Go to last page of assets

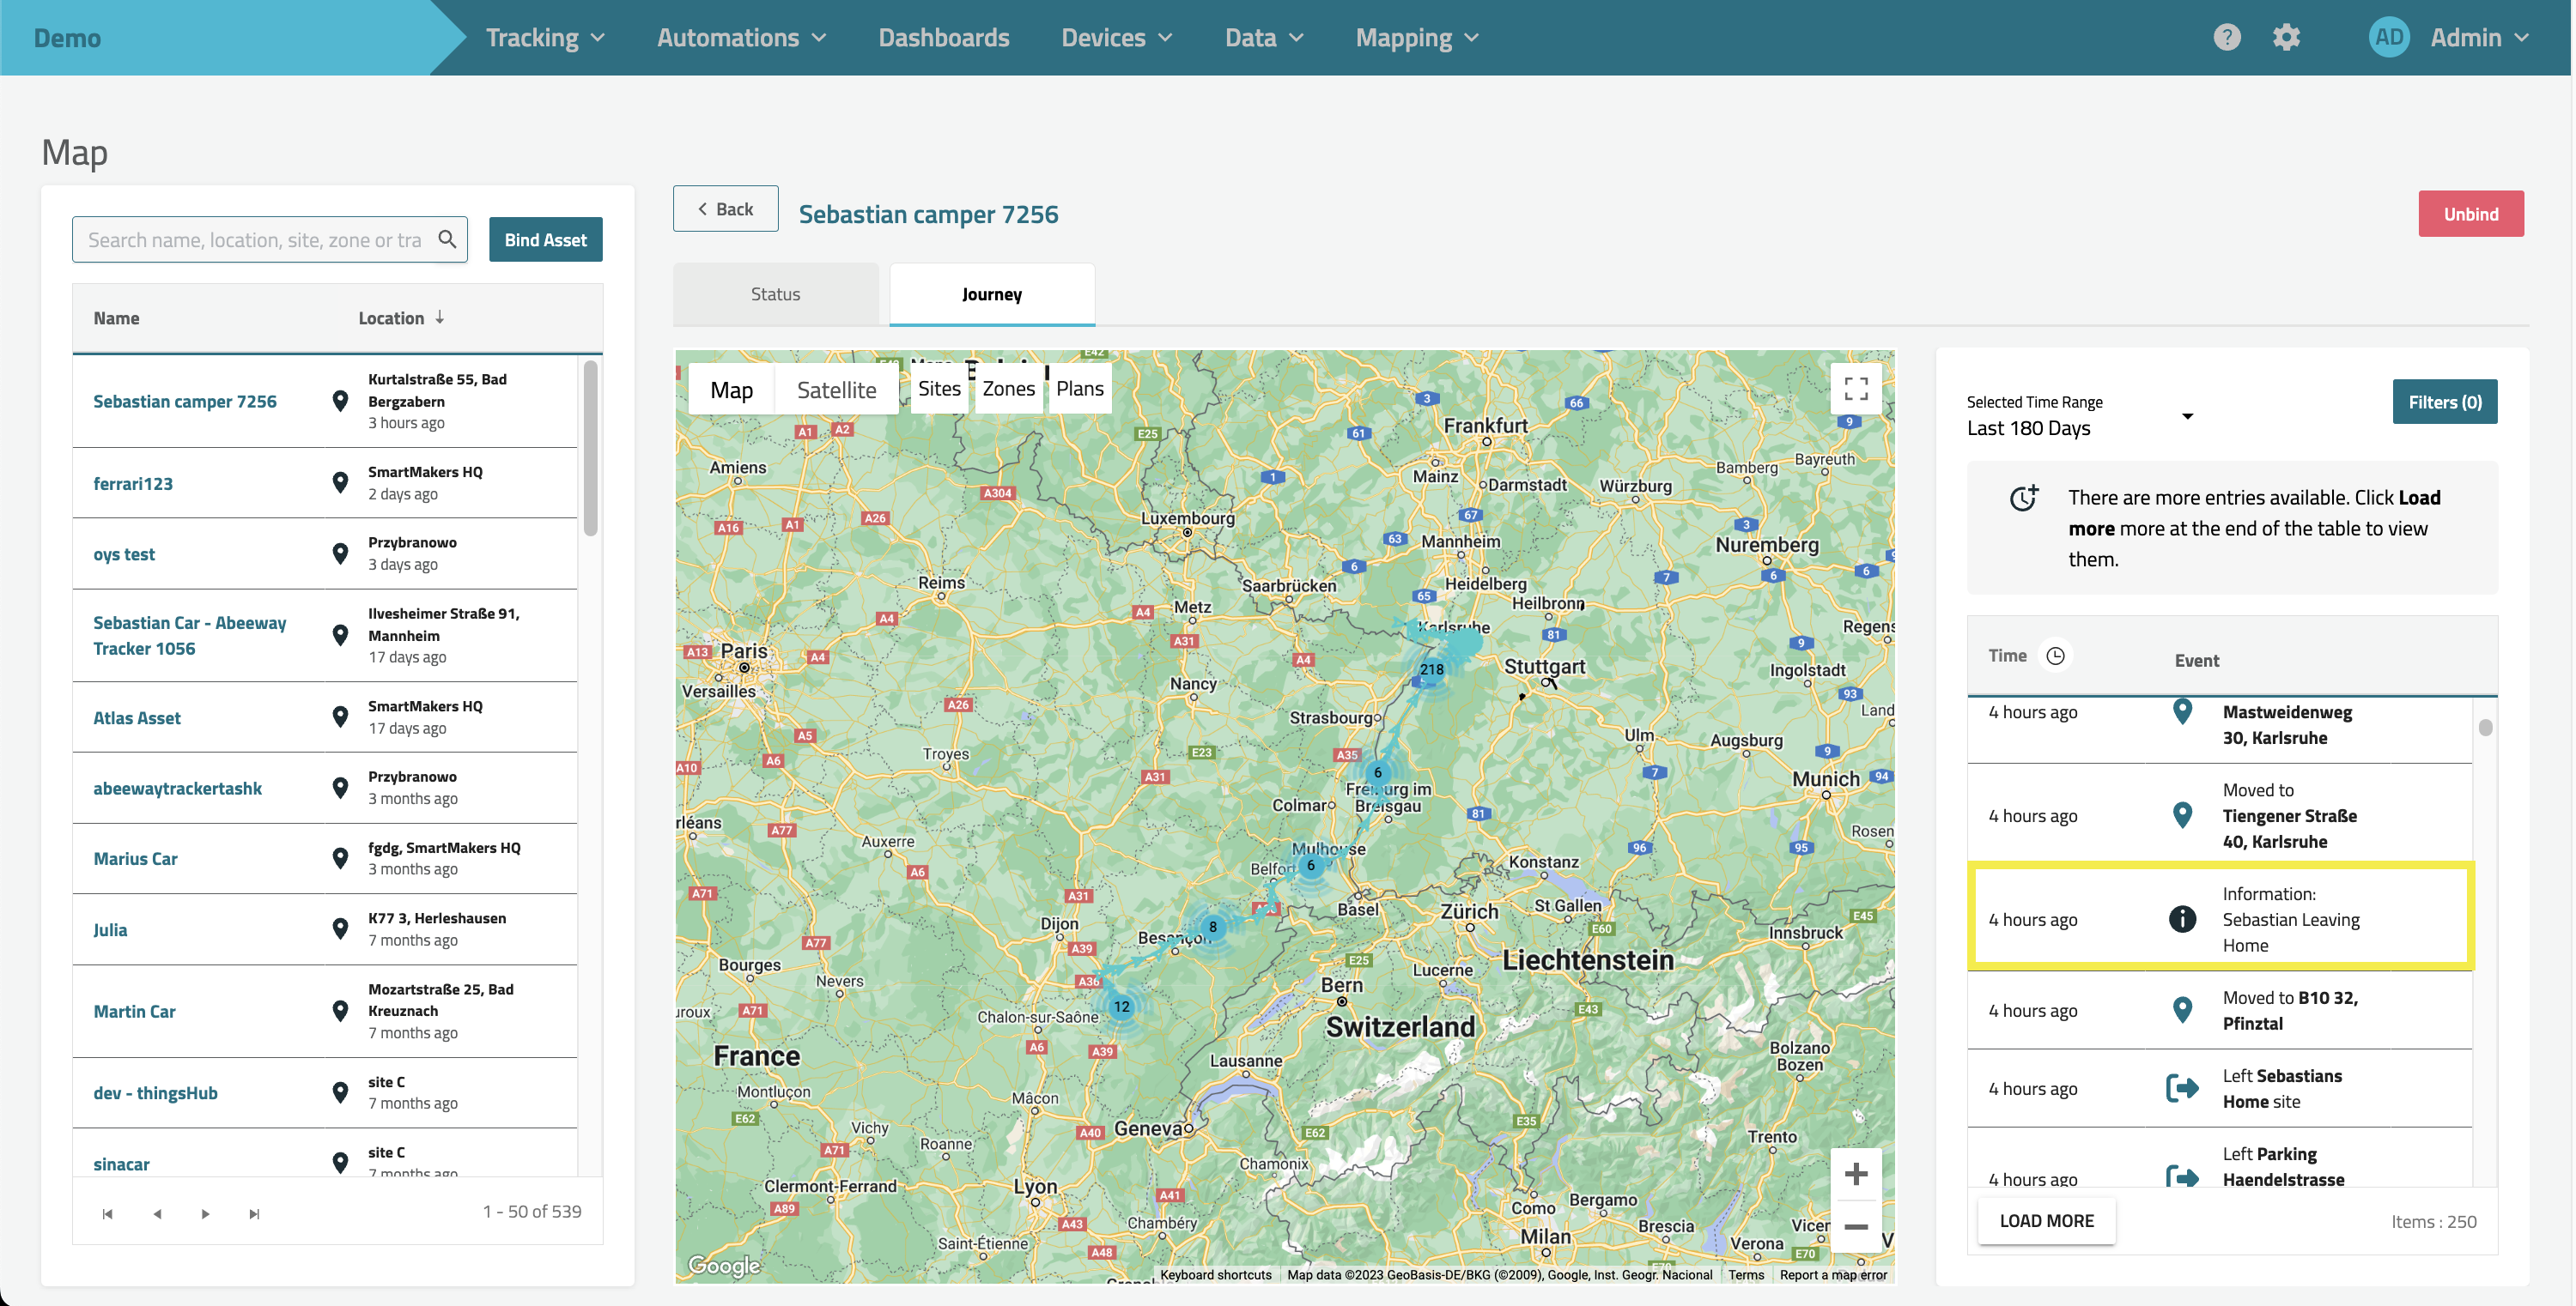click(x=254, y=1213)
